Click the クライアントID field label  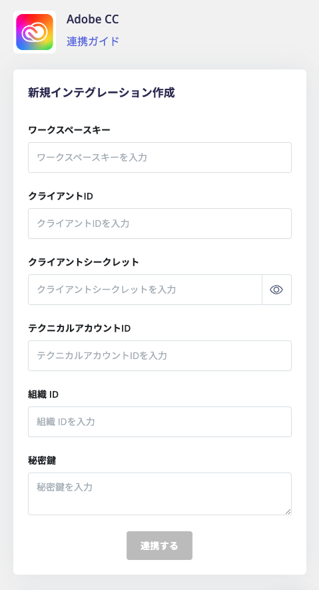click(61, 196)
